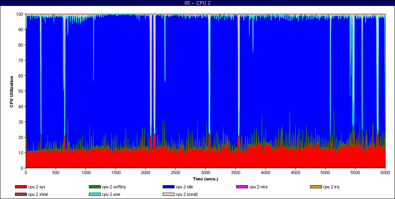Click the orange cpu 2 irq legend swatch
395x199 pixels.
tap(316, 187)
